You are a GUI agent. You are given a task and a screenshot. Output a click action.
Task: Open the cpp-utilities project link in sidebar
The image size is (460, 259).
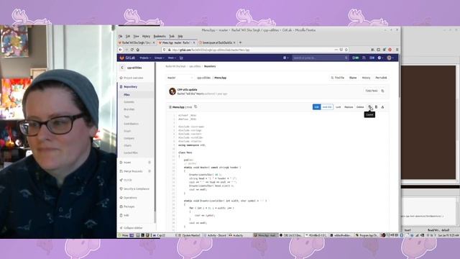click(134, 68)
